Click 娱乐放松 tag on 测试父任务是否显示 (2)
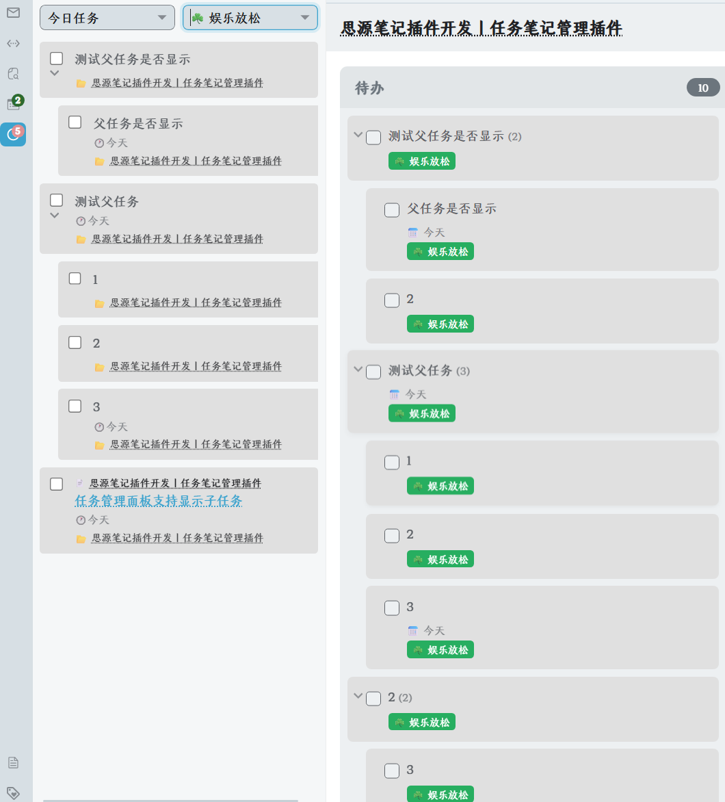Image resolution: width=725 pixels, height=802 pixels. pos(422,161)
